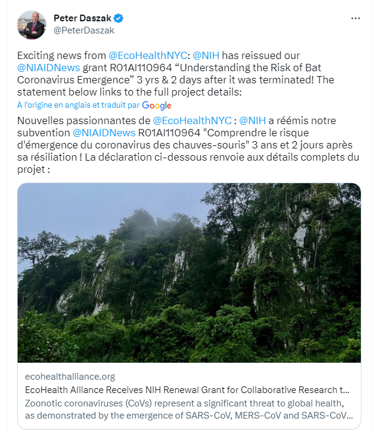This screenshot has width=387, height=432.
Task: Click the French text starting 'Nouvelles passionnantes'
Action: [x=84, y=121]
